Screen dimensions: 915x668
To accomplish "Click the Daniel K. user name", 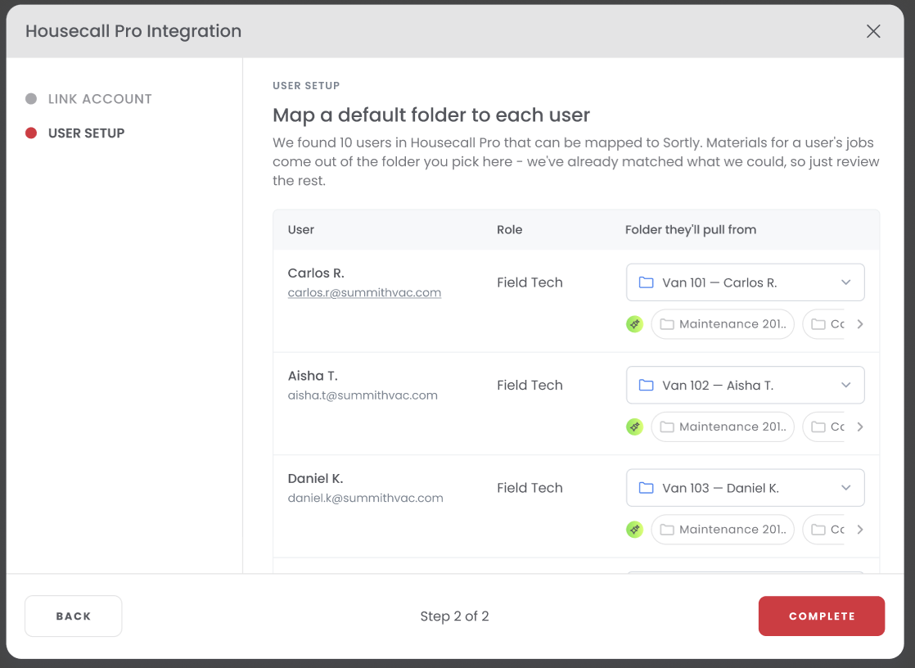I will coord(315,479).
